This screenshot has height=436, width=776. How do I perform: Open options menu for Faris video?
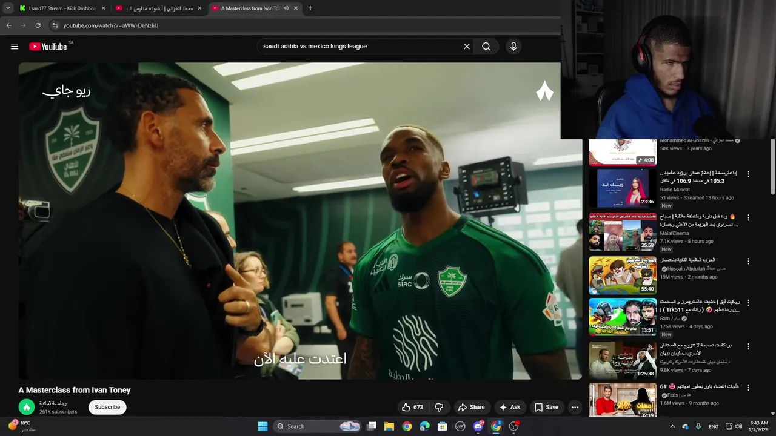click(x=748, y=388)
